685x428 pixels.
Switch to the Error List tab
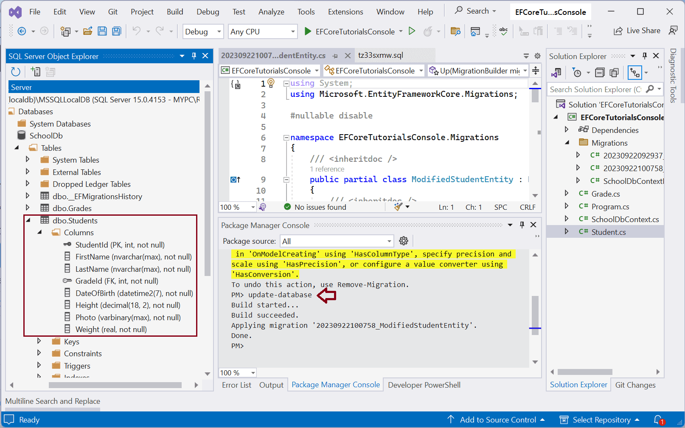click(x=236, y=385)
